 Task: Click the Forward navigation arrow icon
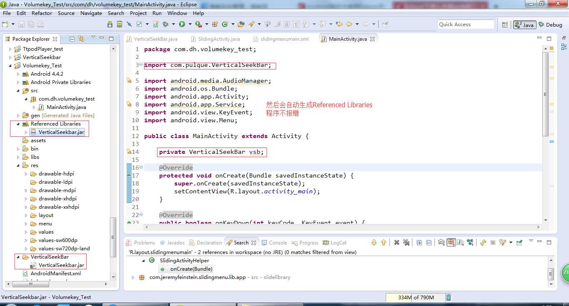click(x=365, y=24)
